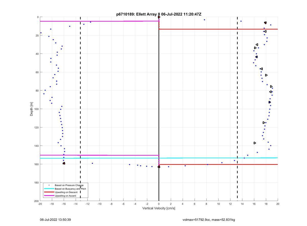Click the velocity axis tick label '-18'
The width and height of the screenshot is (307, 226).
coord(52,204)
